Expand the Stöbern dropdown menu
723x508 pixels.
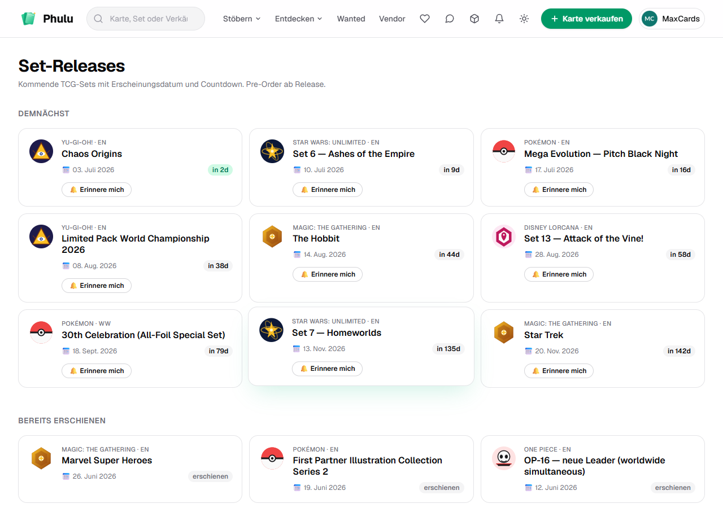pos(242,19)
